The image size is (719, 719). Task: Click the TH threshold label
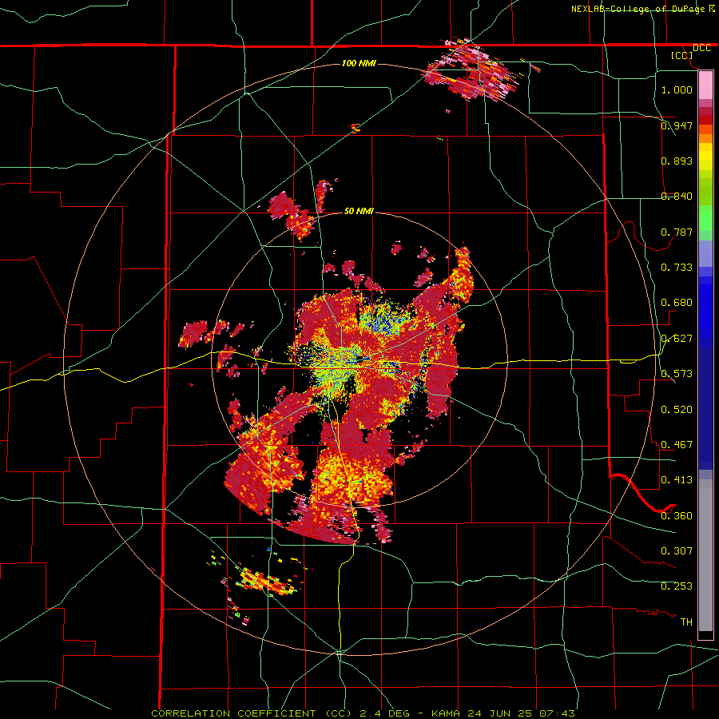[x=686, y=622]
